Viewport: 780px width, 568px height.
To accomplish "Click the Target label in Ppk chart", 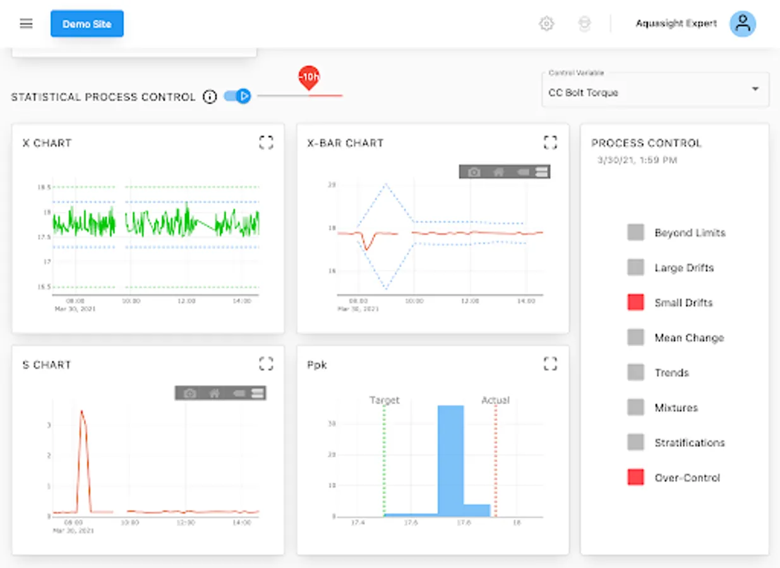I will tap(385, 400).
